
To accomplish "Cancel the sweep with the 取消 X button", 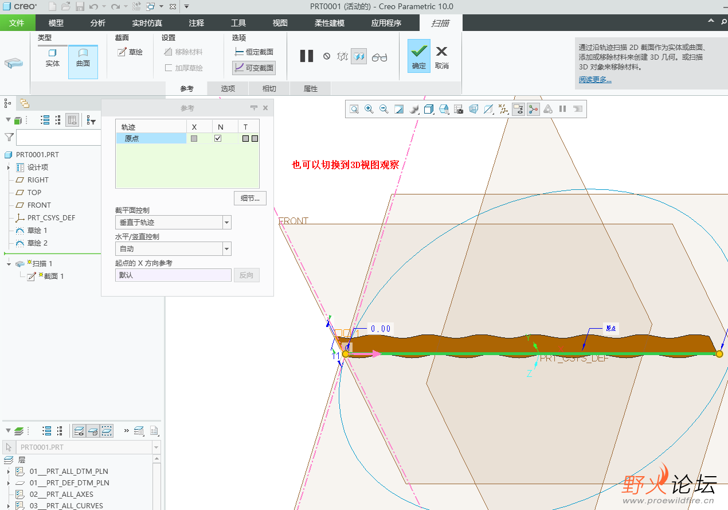I will [x=441, y=57].
